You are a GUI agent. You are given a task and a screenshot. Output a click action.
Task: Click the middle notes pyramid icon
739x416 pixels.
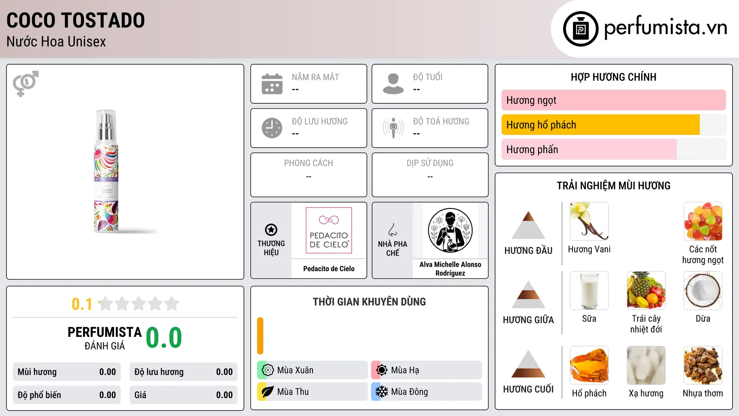pos(528,294)
